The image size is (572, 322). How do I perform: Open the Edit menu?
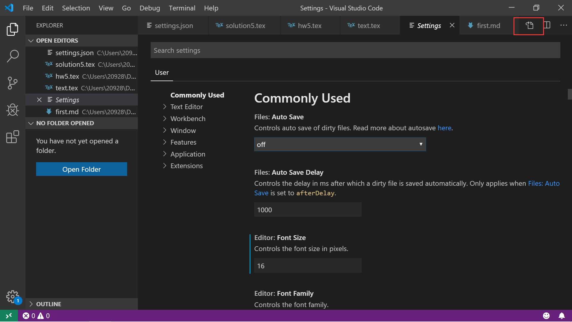coord(47,8)
